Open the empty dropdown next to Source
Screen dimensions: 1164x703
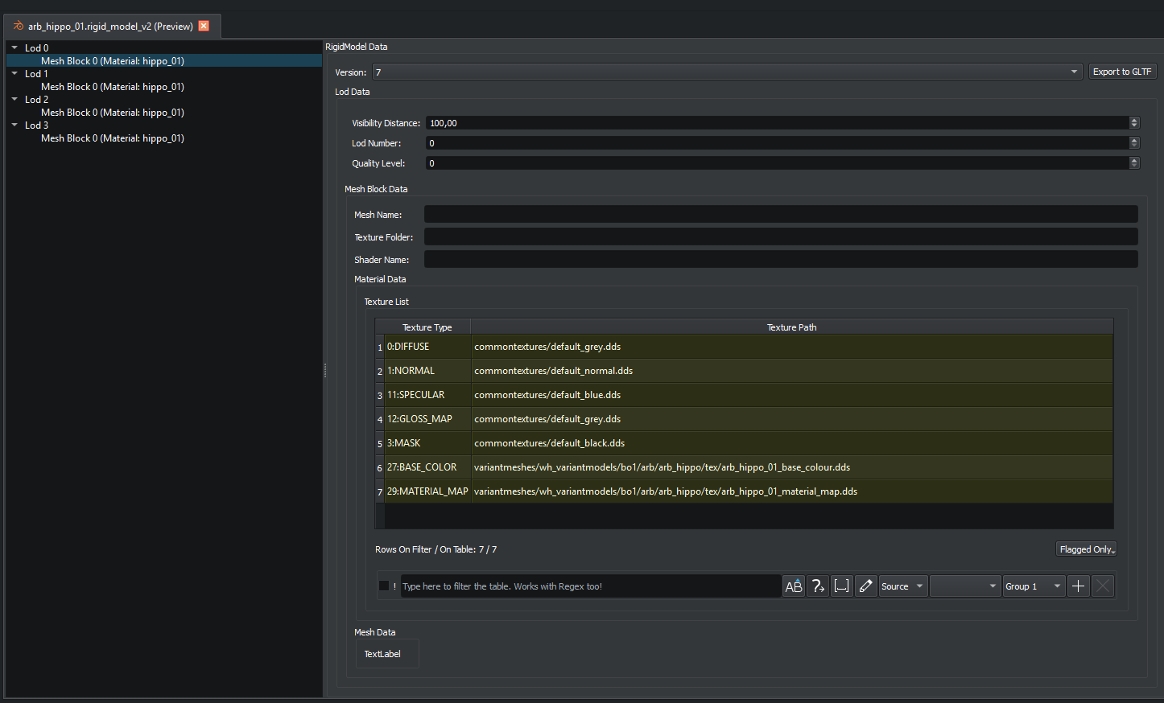[965, 586]
